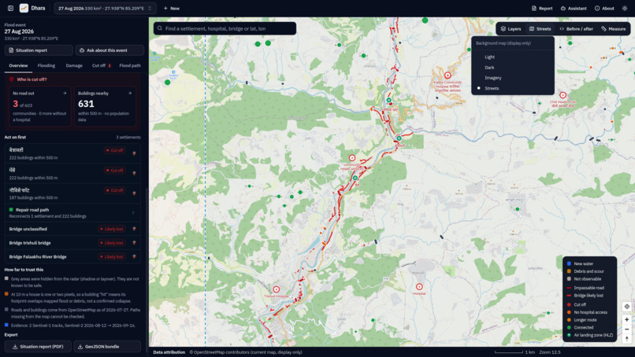Reset map north with compass button
Viewport: 635px width, 357px height.
[626, 338]
